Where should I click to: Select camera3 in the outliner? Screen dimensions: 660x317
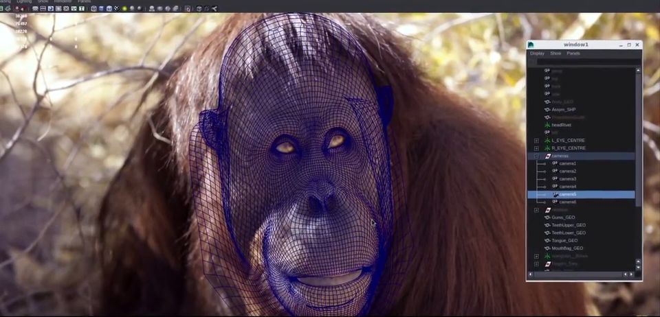click(x=567, y=179)
